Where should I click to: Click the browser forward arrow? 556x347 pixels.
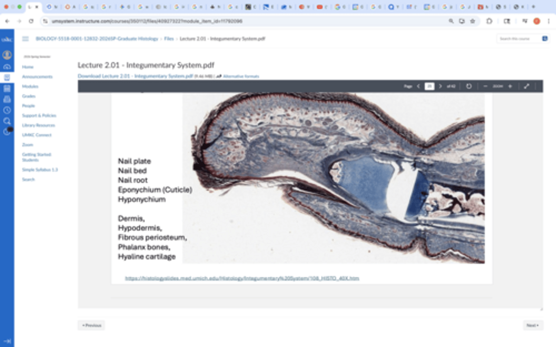(19, 21)
